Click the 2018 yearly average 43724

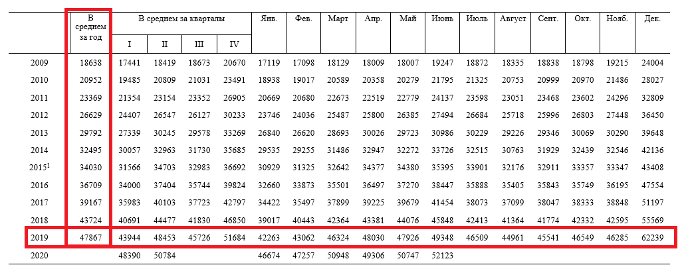pos(90,221)
